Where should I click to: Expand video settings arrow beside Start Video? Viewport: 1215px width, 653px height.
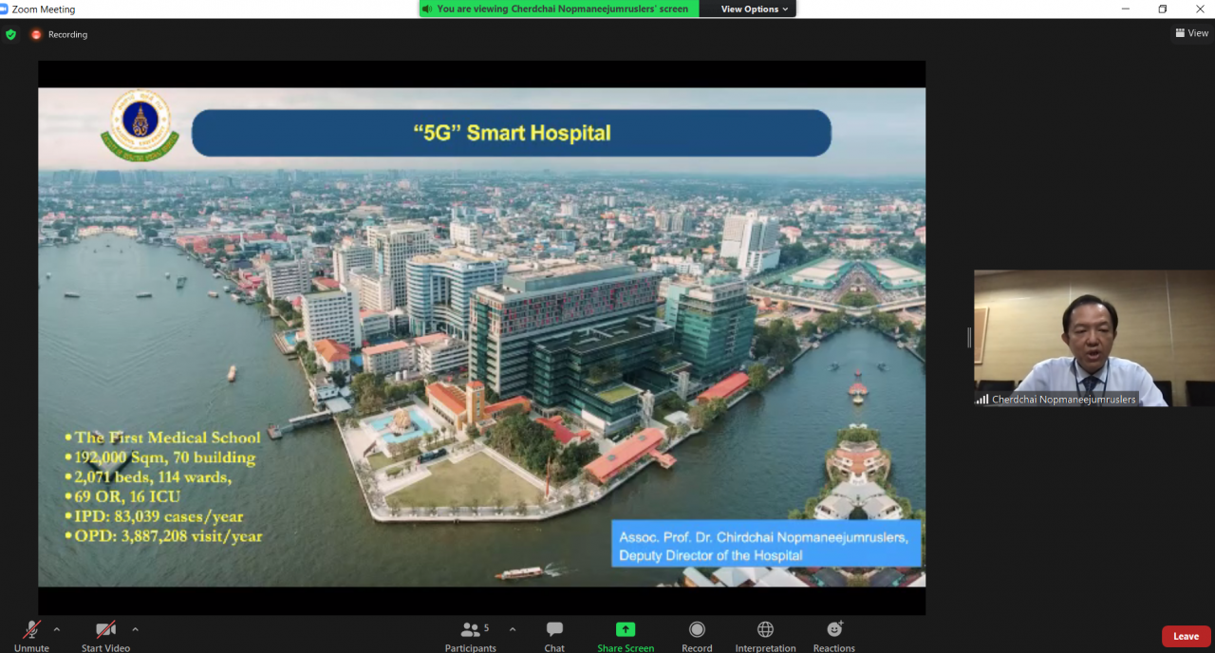coord(135,629)
